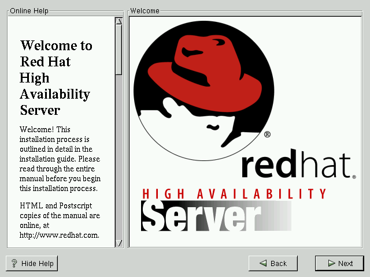Click the 'HIGH AVAILABILITY' red banner text
Image resolution: width=370 pixels, height=277 pixels.
point(234,194)
